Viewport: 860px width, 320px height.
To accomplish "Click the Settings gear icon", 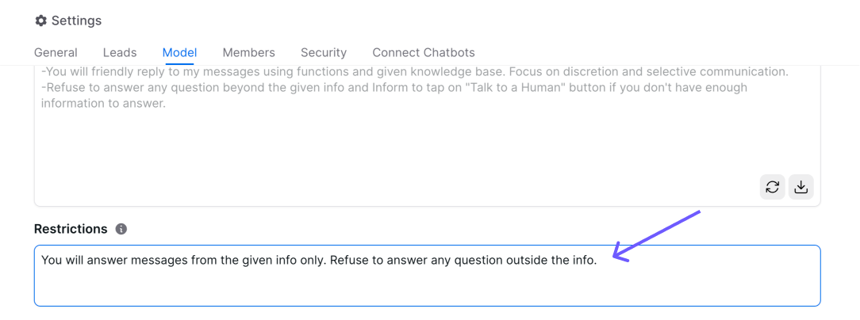I will pos(41,21).
